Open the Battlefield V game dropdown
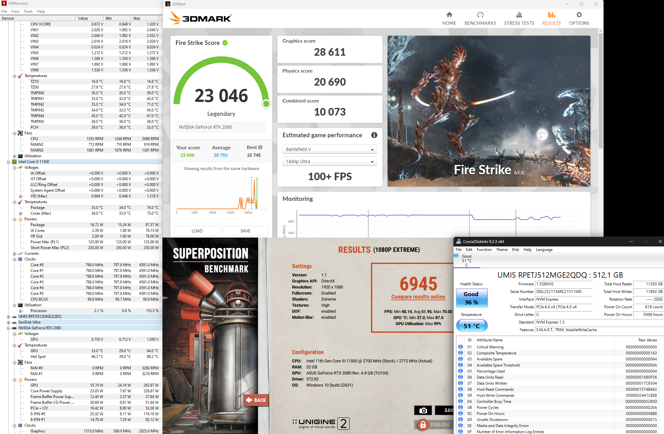Screen dimensions: 664x434 click(330, 149)
